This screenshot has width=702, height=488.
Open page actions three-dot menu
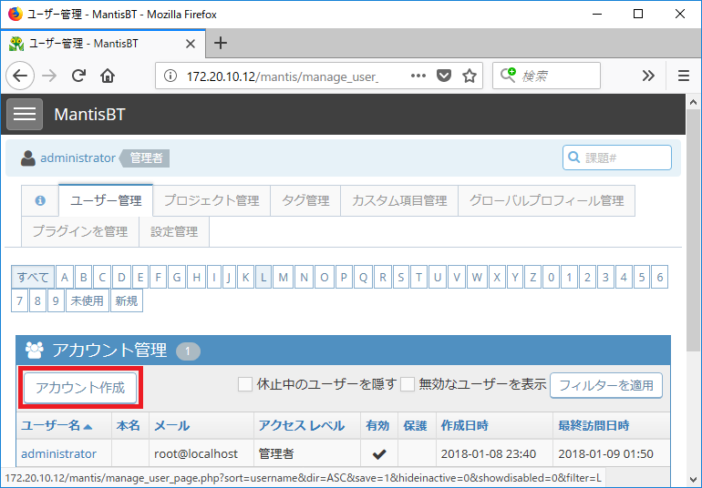(x=418, y=76)
